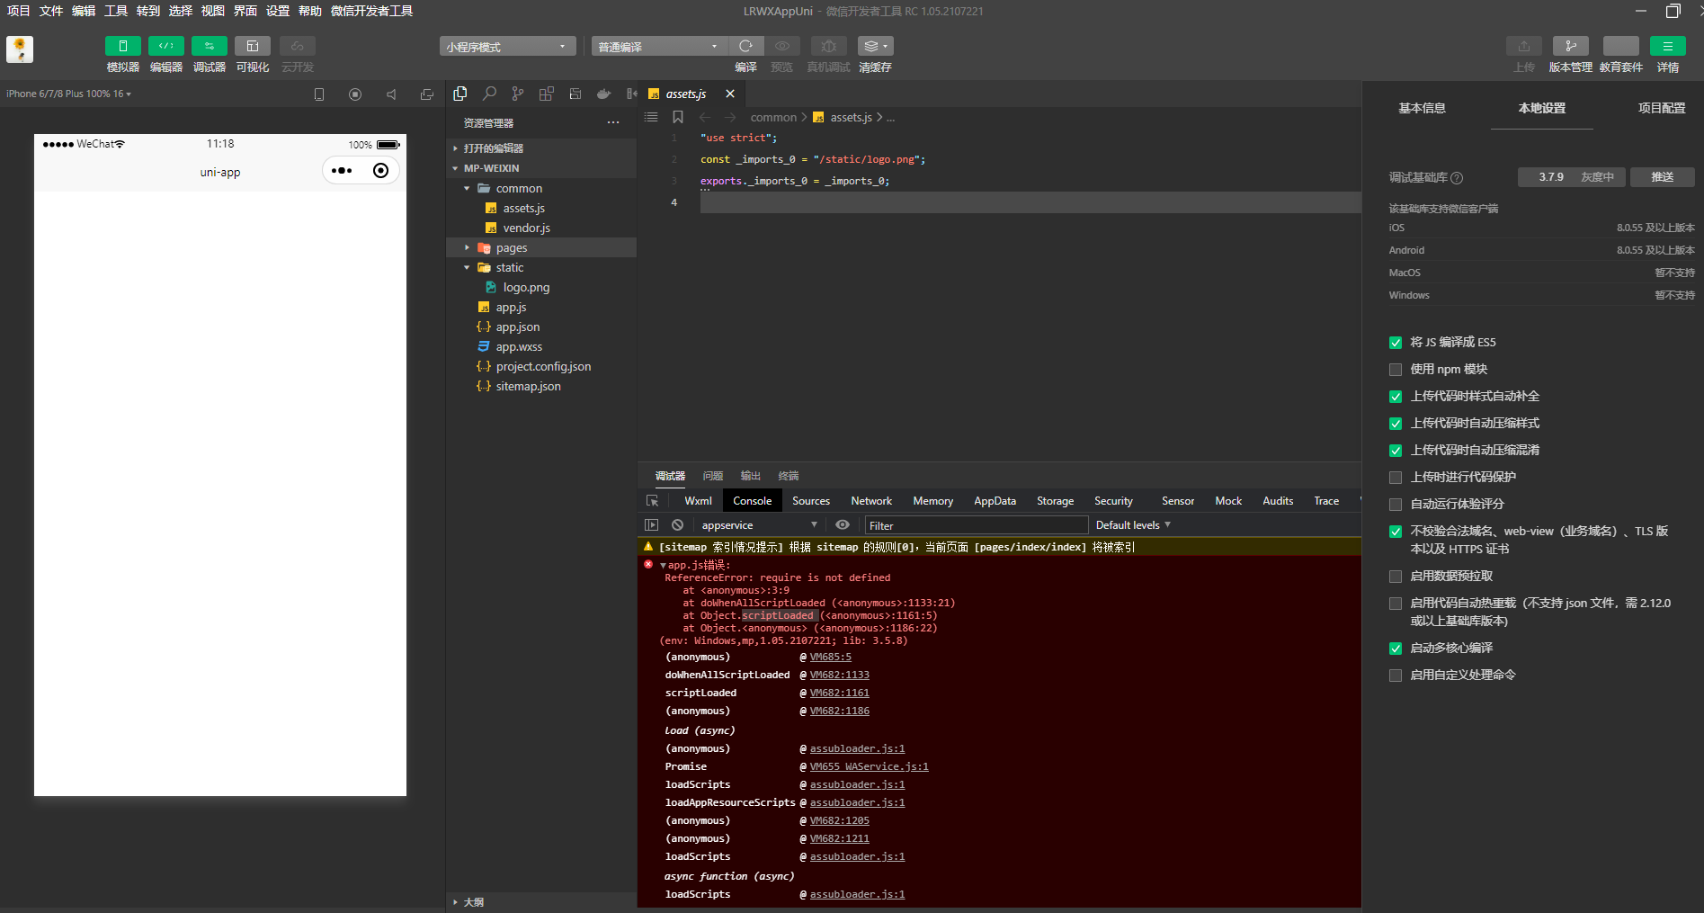Uncheck 将 JS 编译成 ES5
The image size is (1704, 913).
(x=1396, y=343)
